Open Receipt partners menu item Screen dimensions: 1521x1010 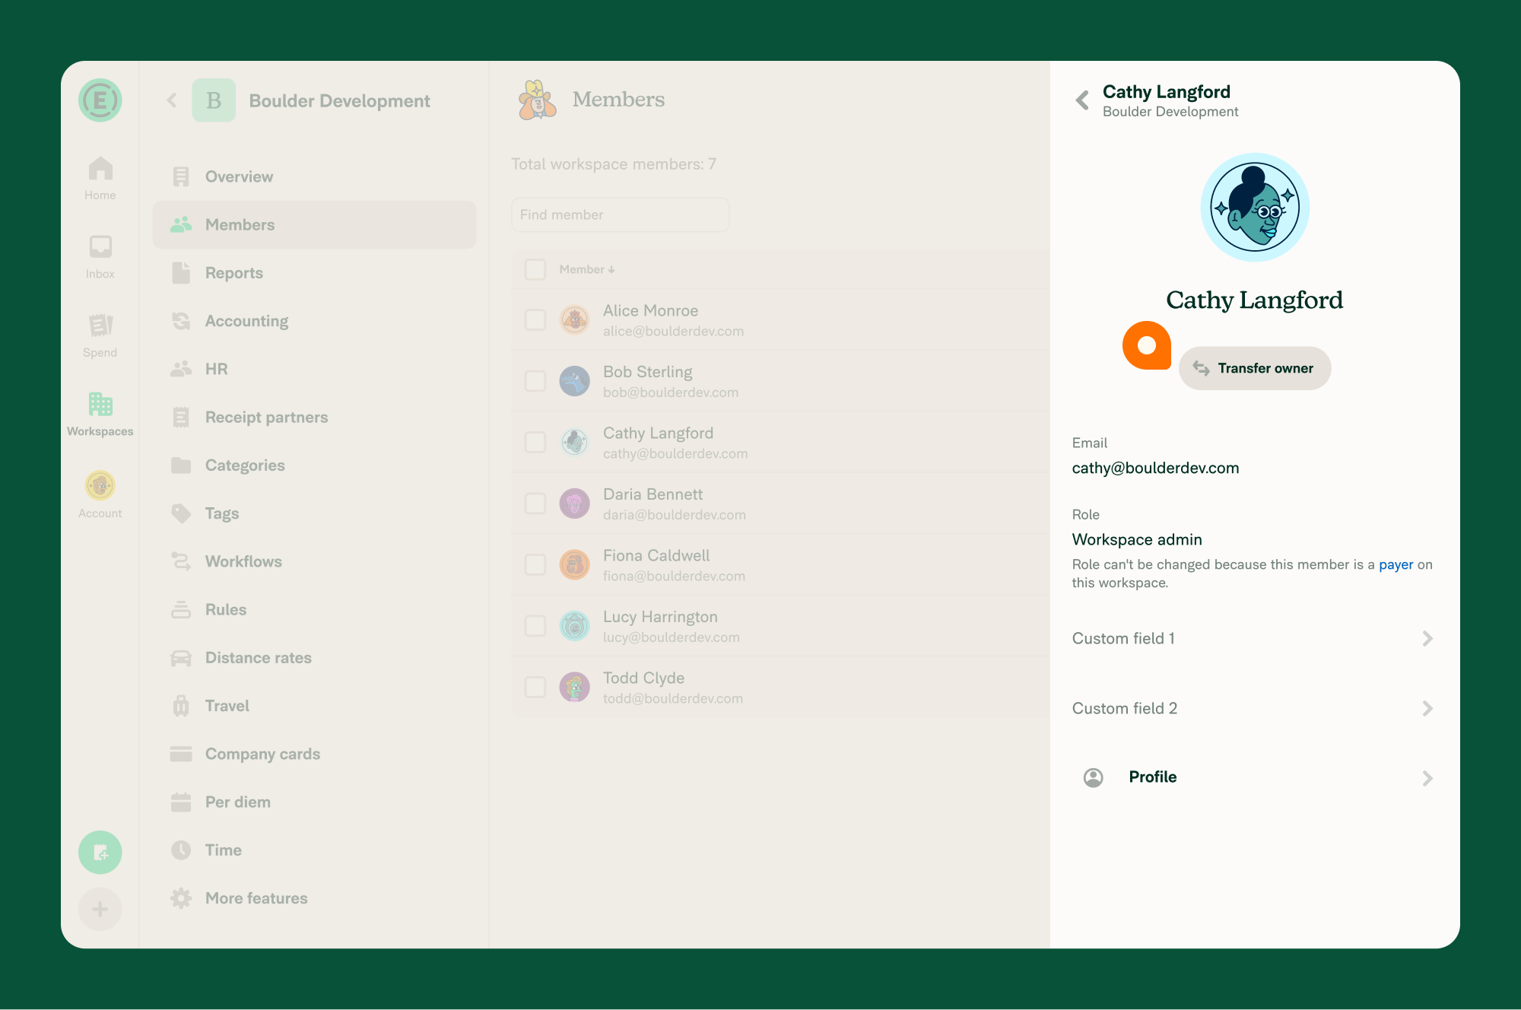(x=314, y=417)
